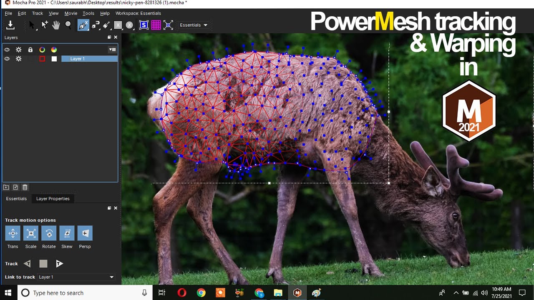Click the Windows Start button
The image size is (534, 300).
[8, 293]
